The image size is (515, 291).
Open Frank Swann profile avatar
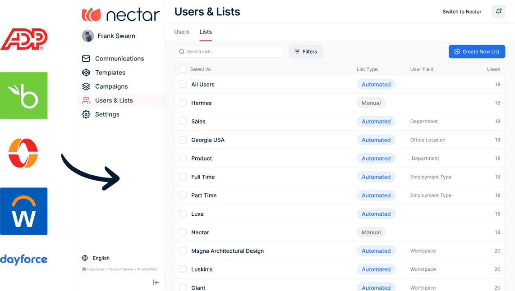click(87, 36)
